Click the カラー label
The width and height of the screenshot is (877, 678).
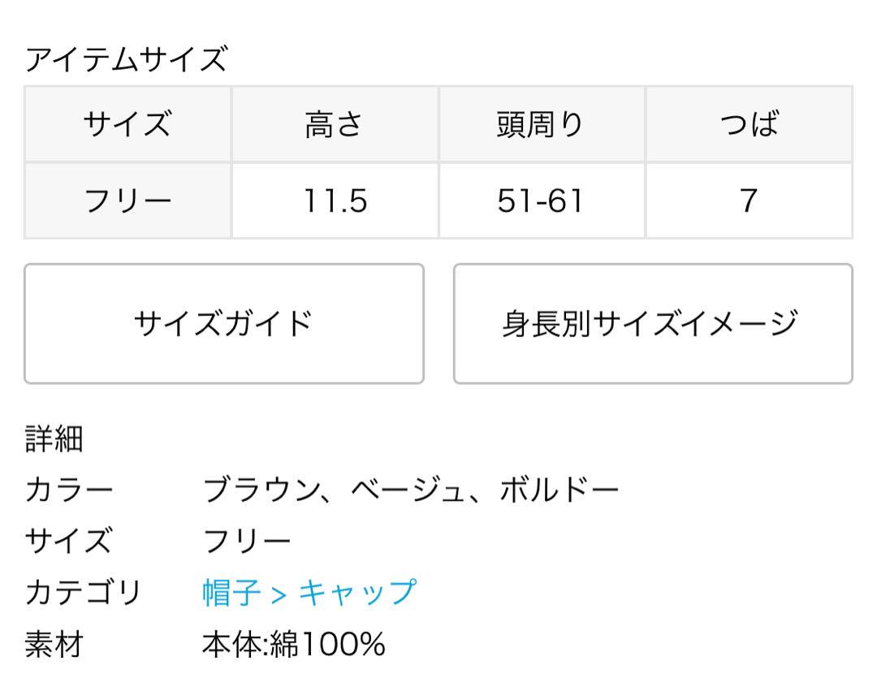point(69,490)
